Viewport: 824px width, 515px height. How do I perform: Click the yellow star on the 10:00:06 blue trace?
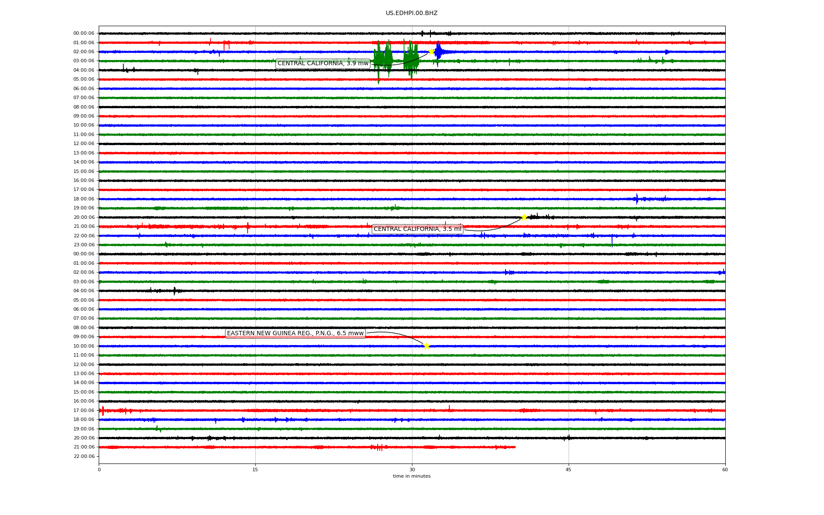(427, 346)
